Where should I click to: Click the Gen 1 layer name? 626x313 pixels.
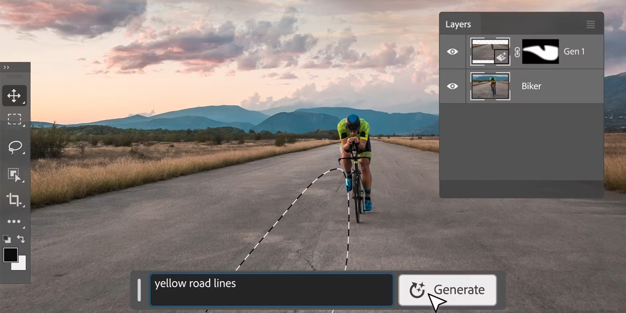point(574,52)
